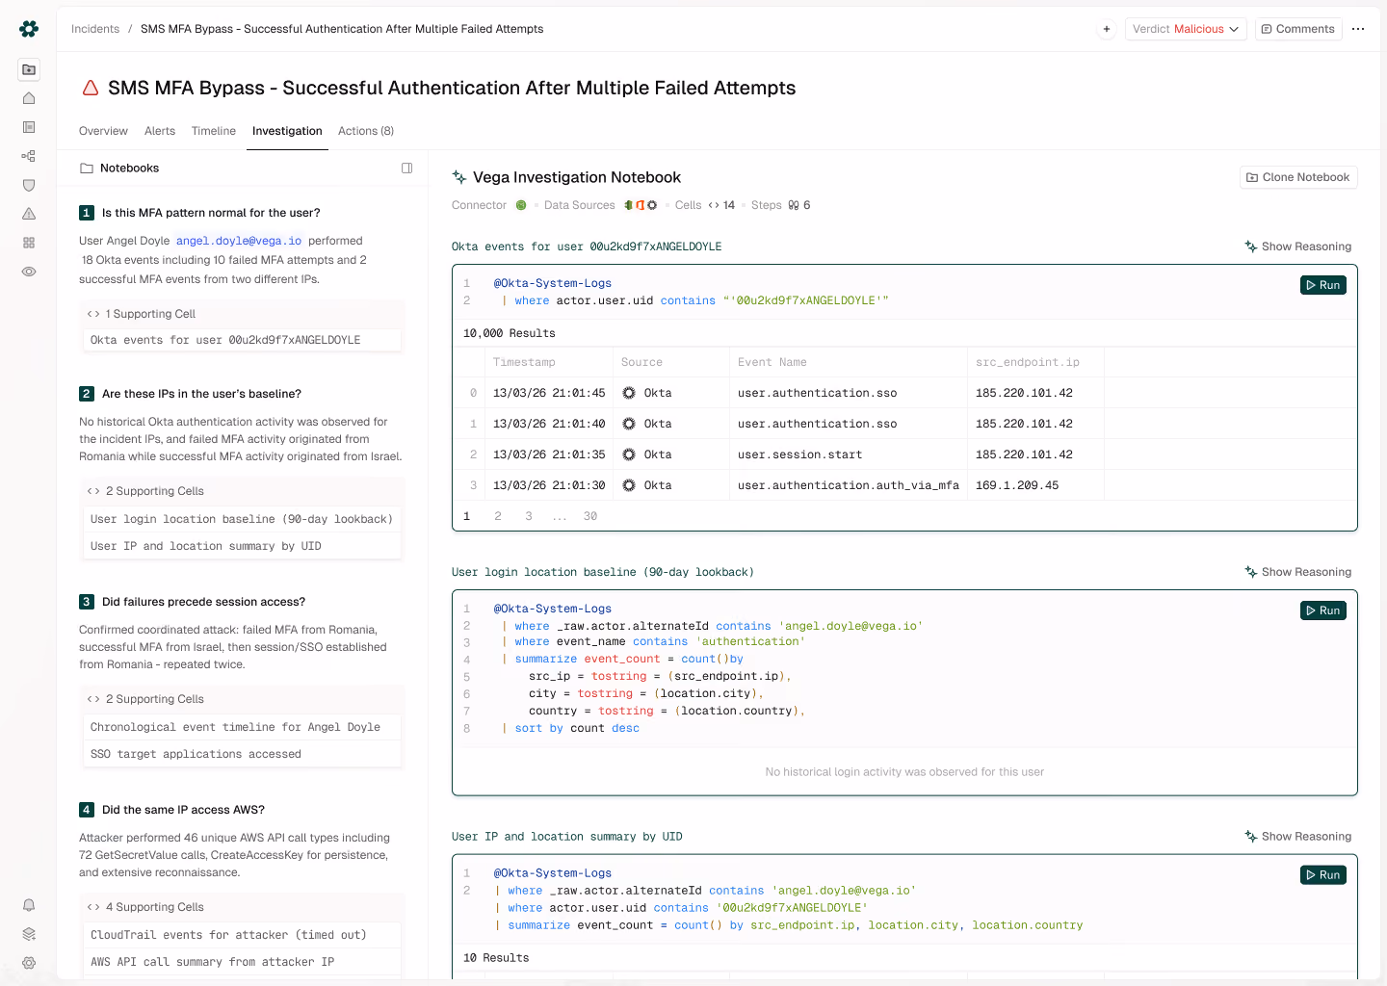Click the Connector status green icon
This screenshot has height=986, width=1387.
click(x=521, y=205)
